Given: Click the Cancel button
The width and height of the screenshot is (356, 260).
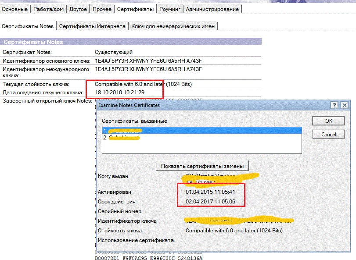Looking at the screenshot, I should click(x=328, y=134).
